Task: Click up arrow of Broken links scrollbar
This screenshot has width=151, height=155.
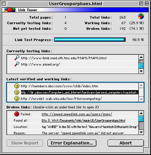Action: tap(141, 113)
